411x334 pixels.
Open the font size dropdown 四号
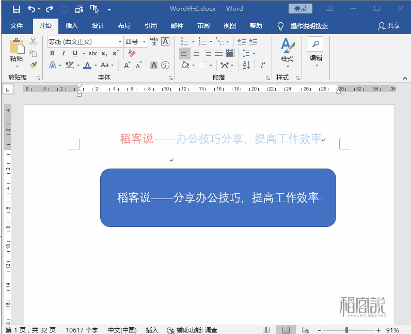[x=144, y=42]
